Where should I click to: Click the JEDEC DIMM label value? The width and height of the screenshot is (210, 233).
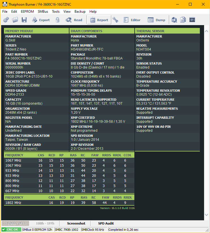tap(29, 76)
